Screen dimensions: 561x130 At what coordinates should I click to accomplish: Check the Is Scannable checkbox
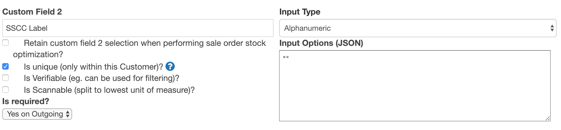tap(5, 90)
